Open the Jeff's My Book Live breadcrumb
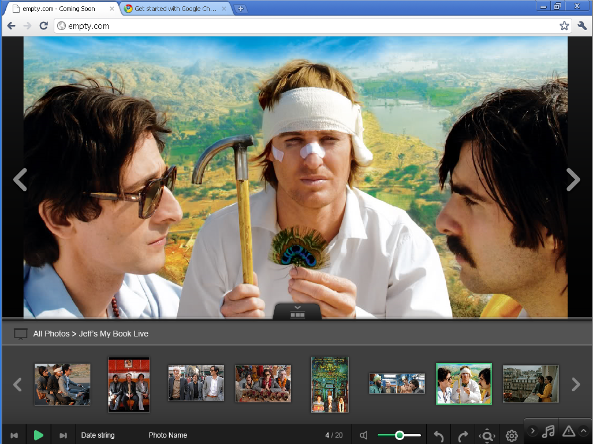Screen dimensions: 593x444 [x=113, y=334]
